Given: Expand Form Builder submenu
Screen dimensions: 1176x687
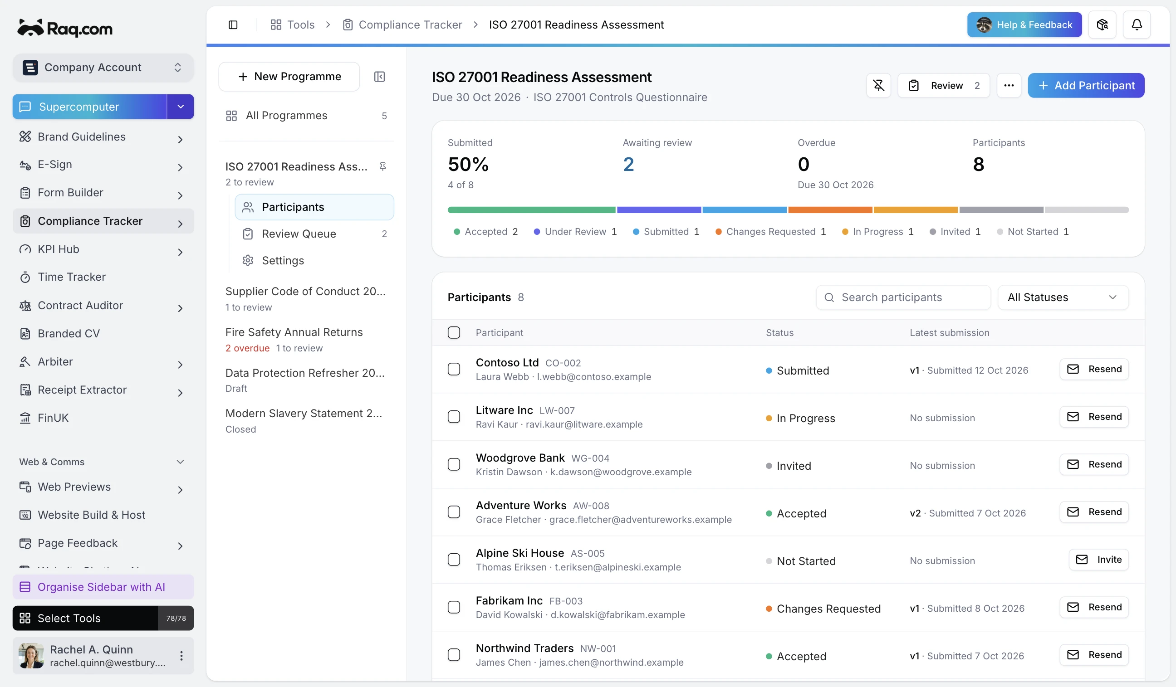Looking at the screenshot, I should [181, 195].
